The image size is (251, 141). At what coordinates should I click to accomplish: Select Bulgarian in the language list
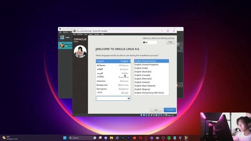point(113,89)
